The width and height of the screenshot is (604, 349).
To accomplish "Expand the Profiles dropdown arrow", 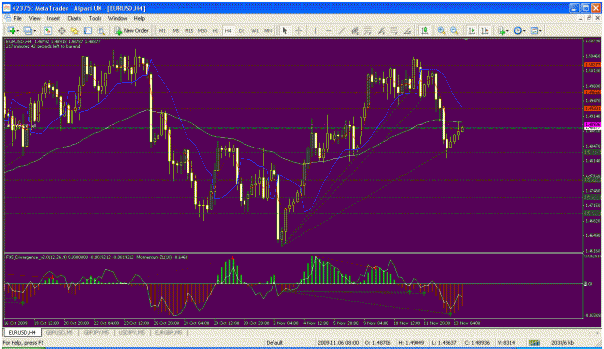I will pyautogui.click(x=34, y=31).
